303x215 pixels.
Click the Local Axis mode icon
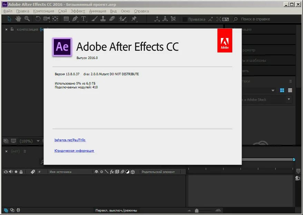[x=157, y=19]
